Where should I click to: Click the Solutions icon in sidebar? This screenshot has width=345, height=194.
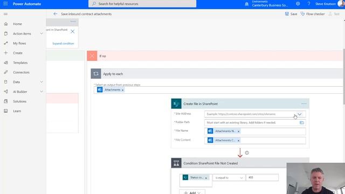(6, 101)
